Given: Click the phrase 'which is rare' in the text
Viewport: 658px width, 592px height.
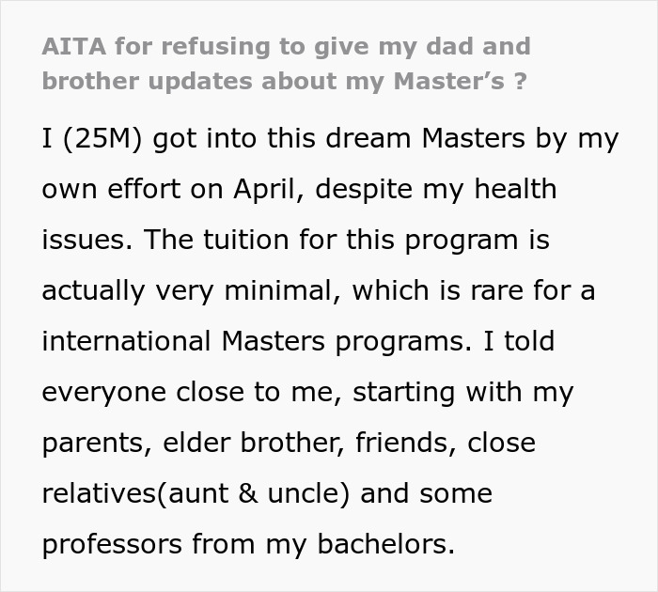Looking at the screenshot, I should click(438, 290).
